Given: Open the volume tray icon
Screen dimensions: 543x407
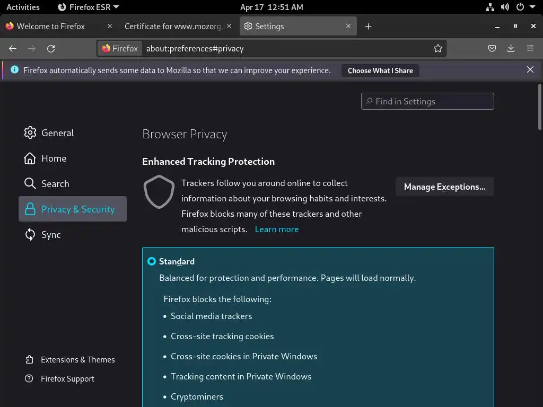Looking at the screenshot, I should click(505, 7).
